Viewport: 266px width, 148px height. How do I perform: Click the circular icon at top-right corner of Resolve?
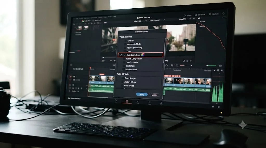(223, 13)
